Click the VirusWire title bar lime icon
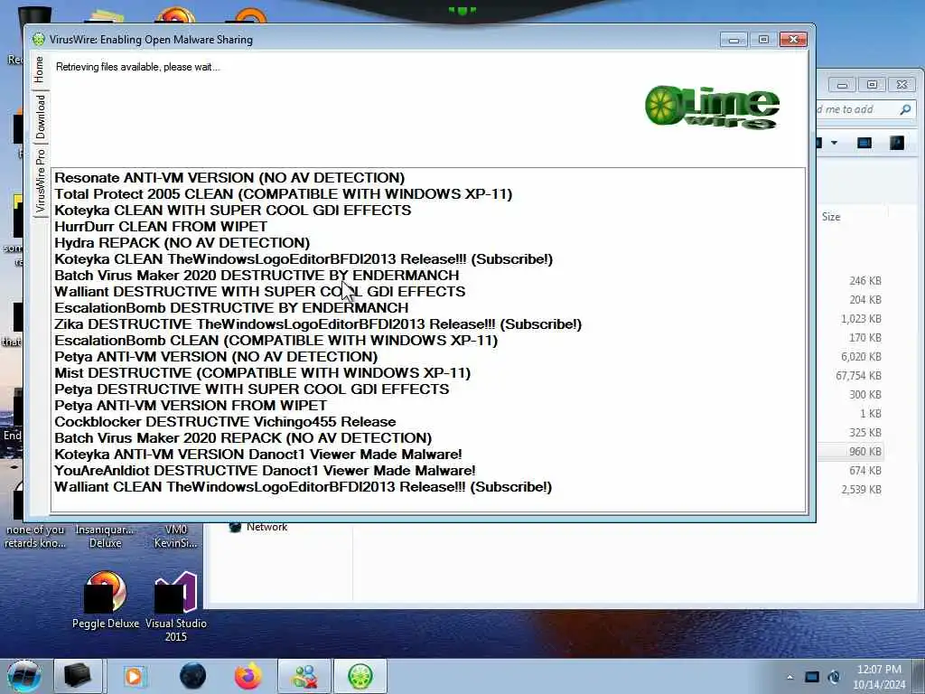The width and height of the screenshot is (925, 694). [38, 40]
